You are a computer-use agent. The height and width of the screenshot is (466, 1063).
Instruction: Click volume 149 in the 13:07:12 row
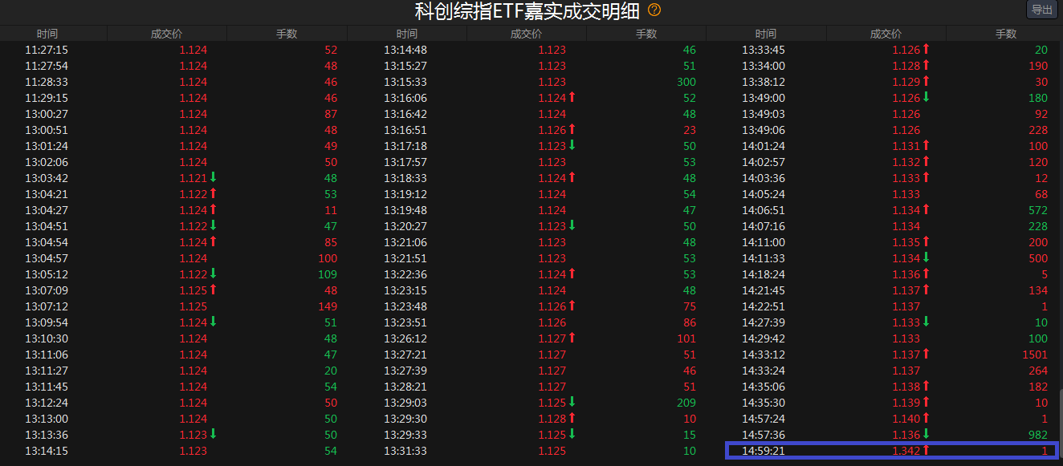click(328, 306)
